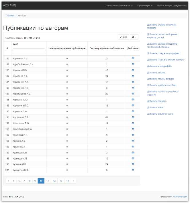Go to next pages arrow

(x=73, y=181)
